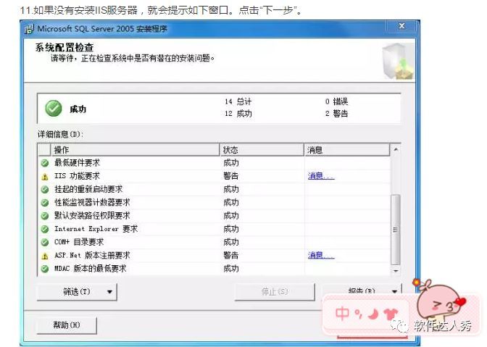Click the green check icon beside MDAC 版本的最低要求
Viewport: 487px width, 347px height.
45,269
